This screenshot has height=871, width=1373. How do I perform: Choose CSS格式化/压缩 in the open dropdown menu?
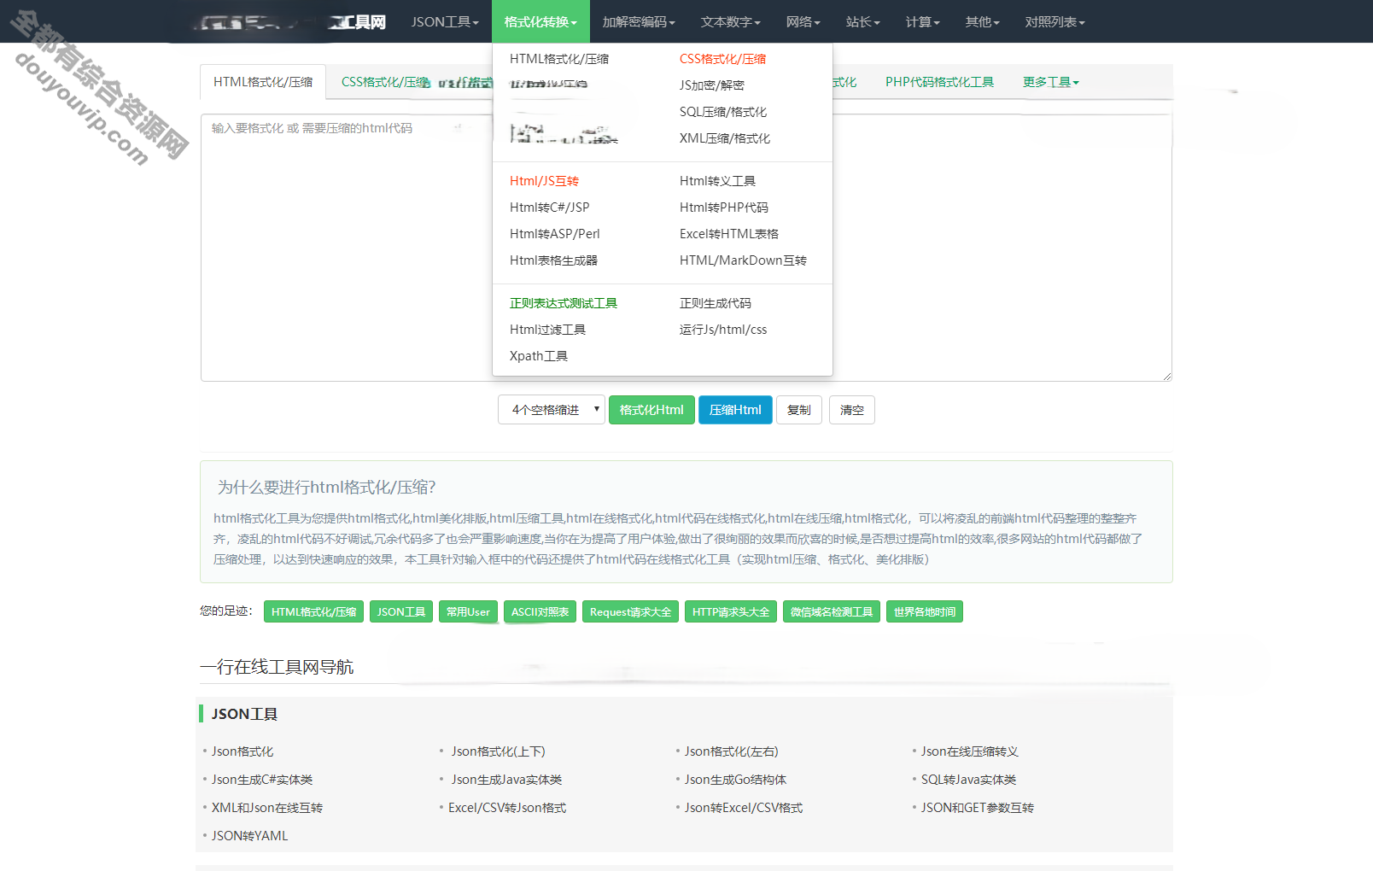(x=722, y=59)
